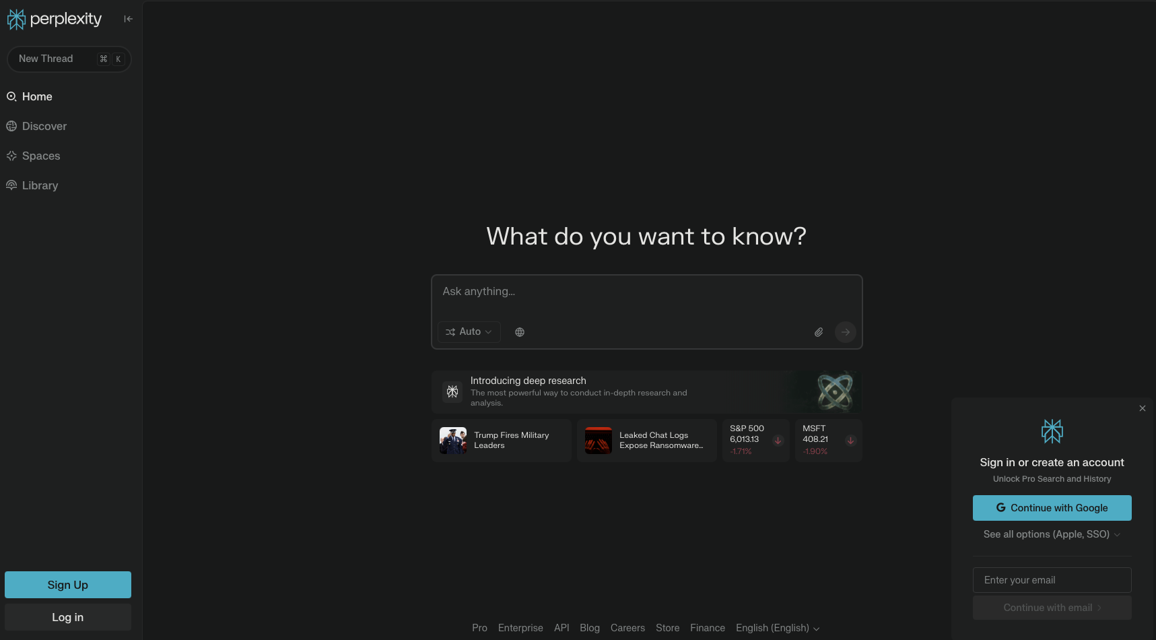Screen dimensions: 1156x640
Task: Open Trump Fires Military Leaders story
Action: [502, 441]
